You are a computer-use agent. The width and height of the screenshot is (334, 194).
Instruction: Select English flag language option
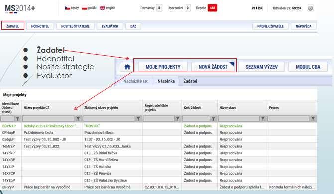(x=102, y=8)
